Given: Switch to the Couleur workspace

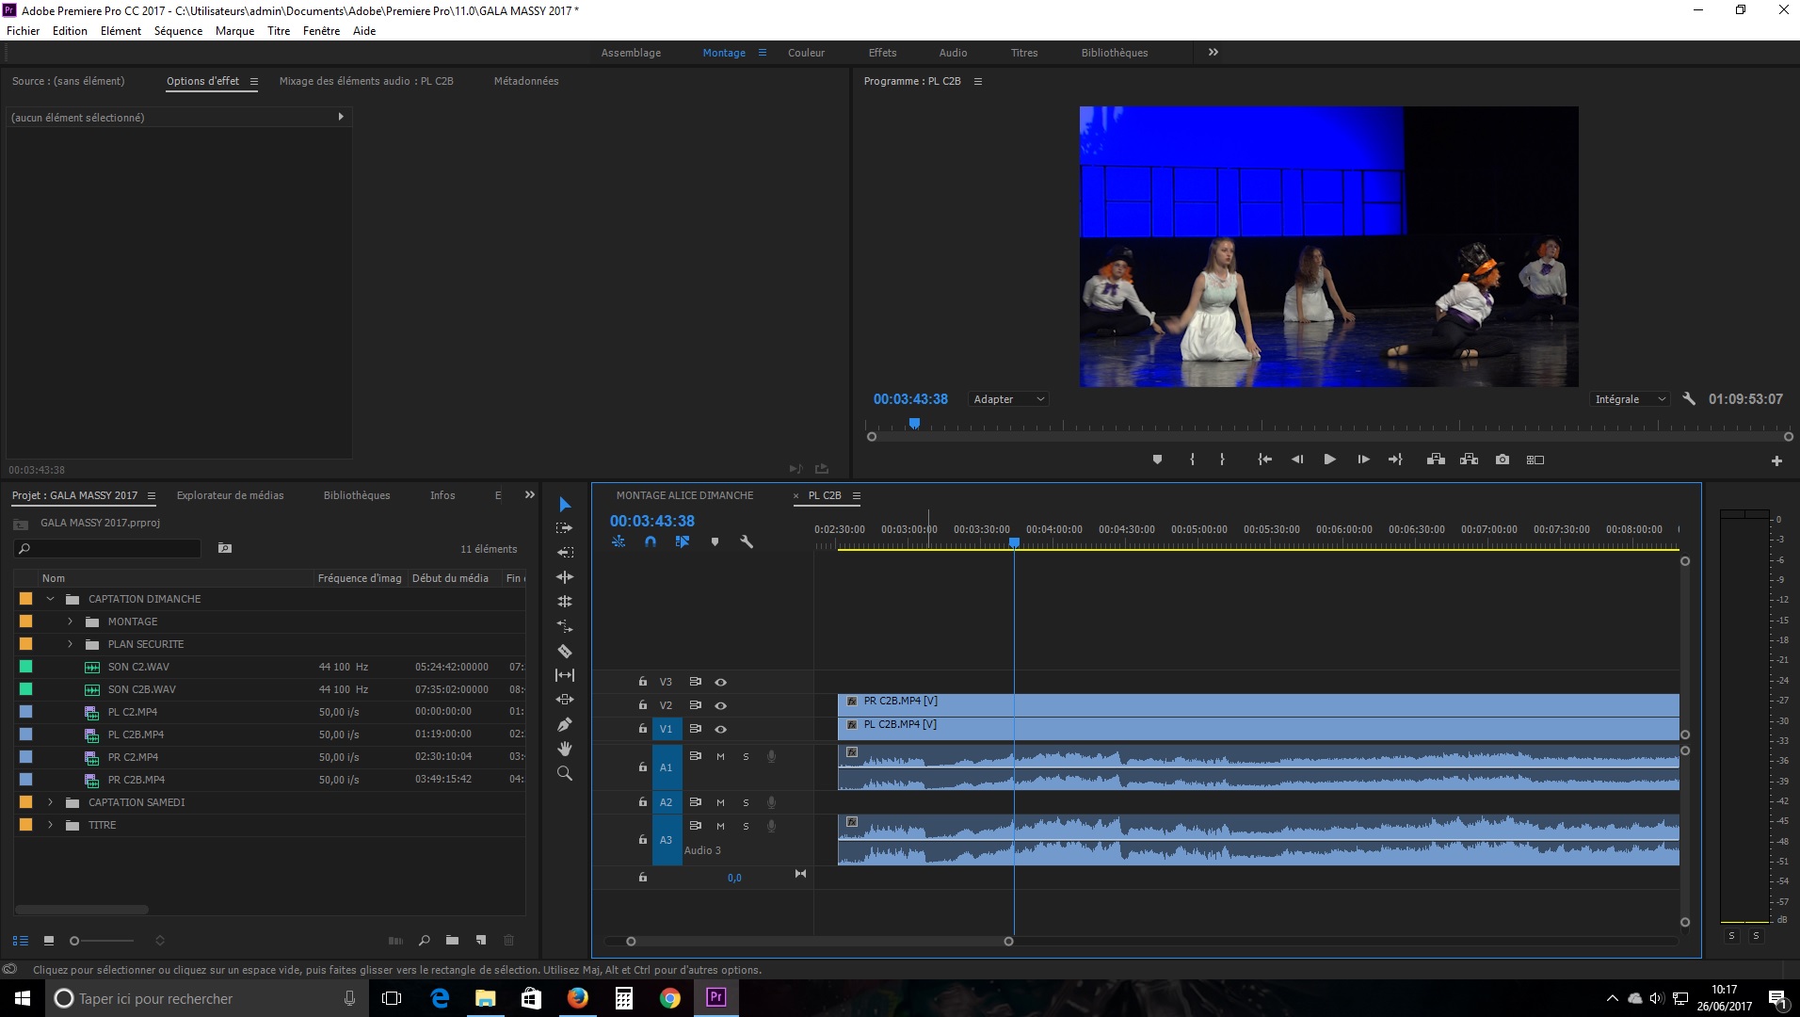Looking at the screenshot, I should point(806,53).
